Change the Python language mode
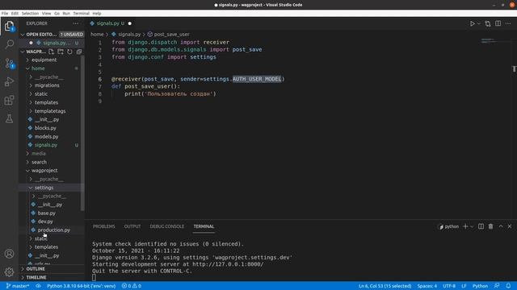 [480, 286]
